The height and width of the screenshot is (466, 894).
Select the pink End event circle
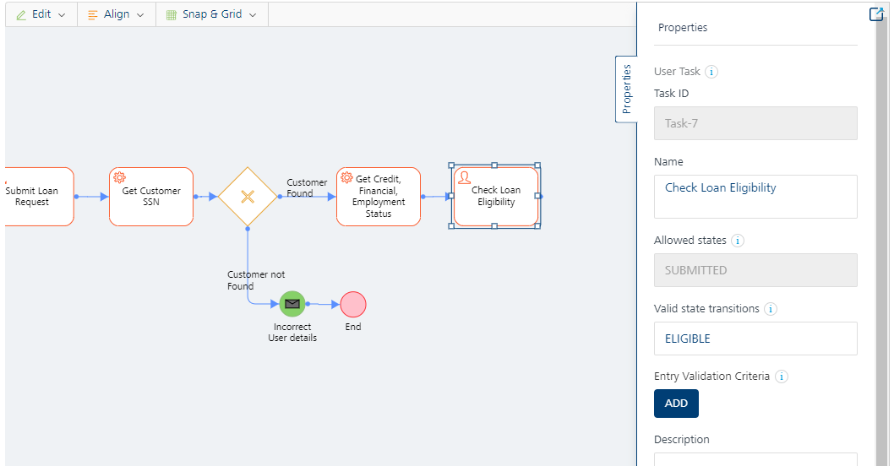353,304
